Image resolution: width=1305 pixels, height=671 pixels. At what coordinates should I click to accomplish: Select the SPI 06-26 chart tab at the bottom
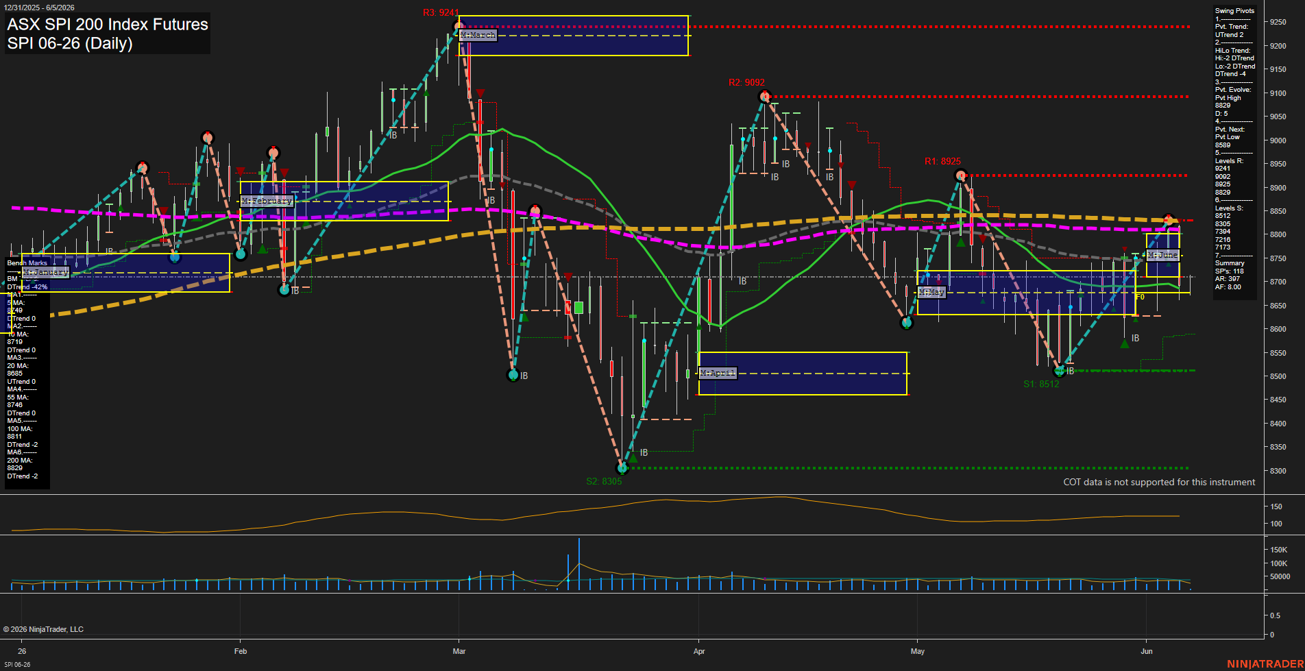[17, 664]
